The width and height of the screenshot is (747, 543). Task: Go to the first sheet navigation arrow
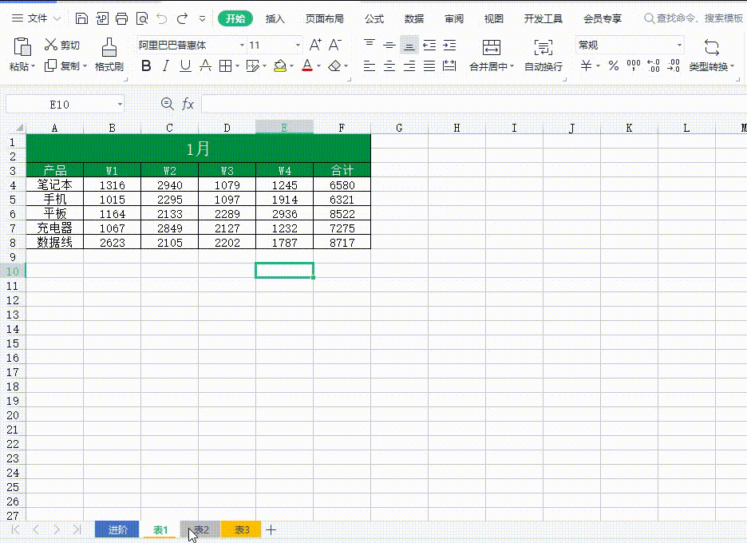[x=15, y=529]
